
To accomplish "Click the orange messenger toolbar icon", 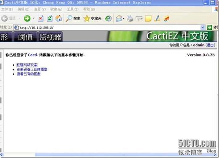I will coord(166,18).
